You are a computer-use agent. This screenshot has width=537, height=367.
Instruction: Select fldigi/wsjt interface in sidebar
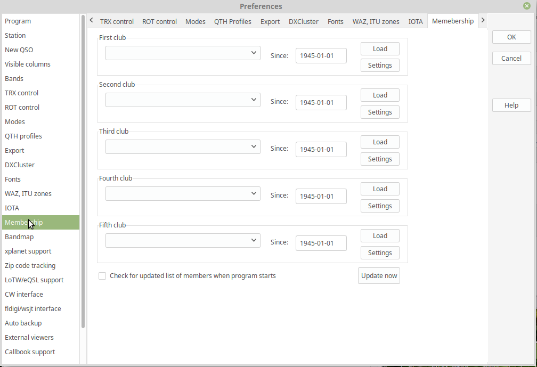click(x=40, y=308)
